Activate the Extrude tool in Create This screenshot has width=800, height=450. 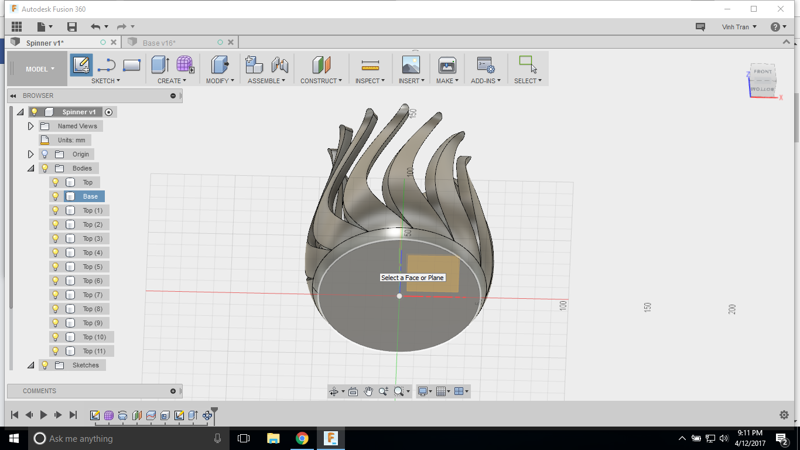tap(160, 65)
